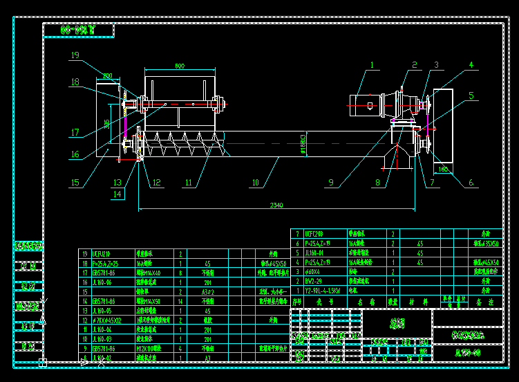Select callout number 6 at the drawing's right
Viewport: 519px width, 382px height.
point(471,183)
